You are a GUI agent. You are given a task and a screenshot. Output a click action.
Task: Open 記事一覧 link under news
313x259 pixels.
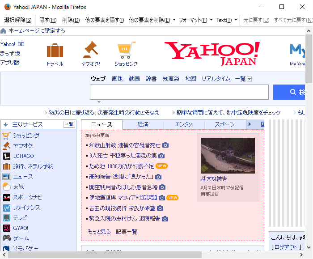click(x=127, y=232)
